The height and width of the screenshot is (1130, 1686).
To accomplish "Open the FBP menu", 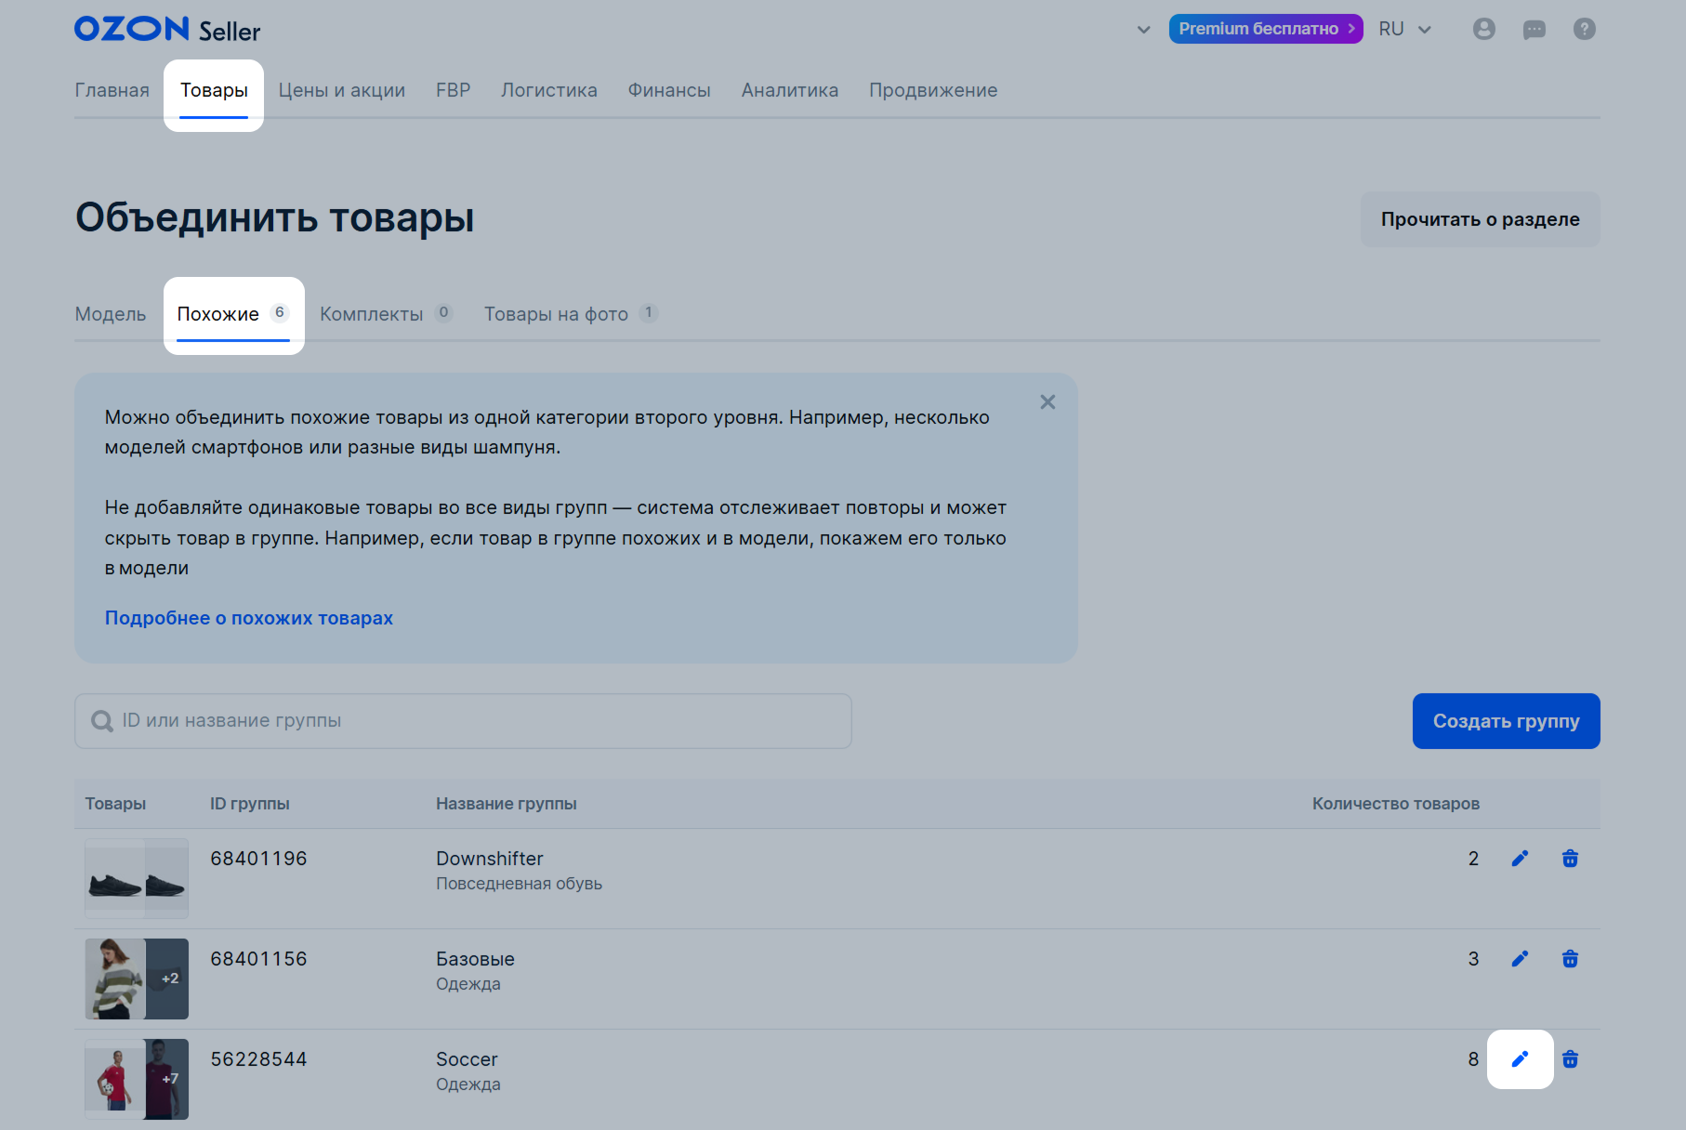I will [x=454, y=90].
